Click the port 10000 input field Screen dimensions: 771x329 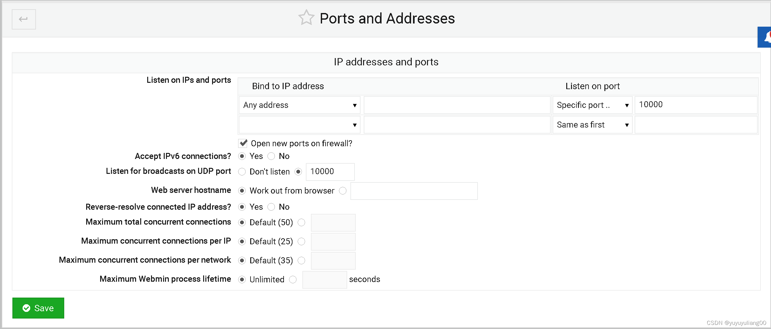696,105
